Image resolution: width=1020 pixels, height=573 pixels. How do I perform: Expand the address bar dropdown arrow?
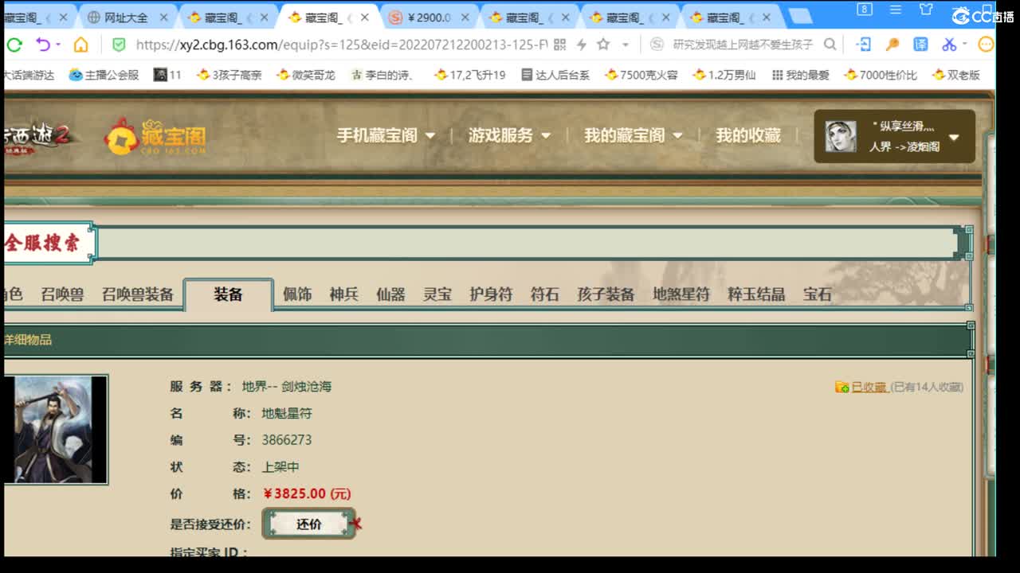coord(626,45)
